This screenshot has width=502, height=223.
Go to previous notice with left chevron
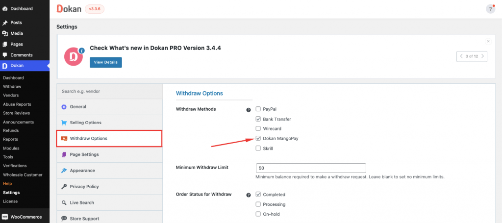click(461, 56)
